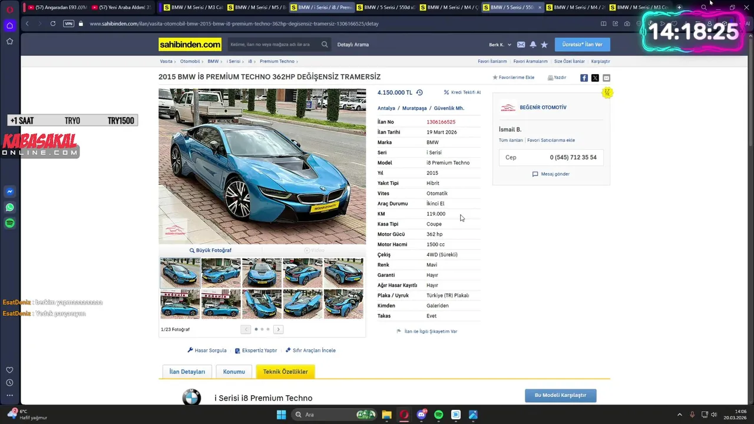This screenshot has height=424, width=754.
Task: Click the Yazdır print link
Action: pyautogui.click(x=557, y=78)
